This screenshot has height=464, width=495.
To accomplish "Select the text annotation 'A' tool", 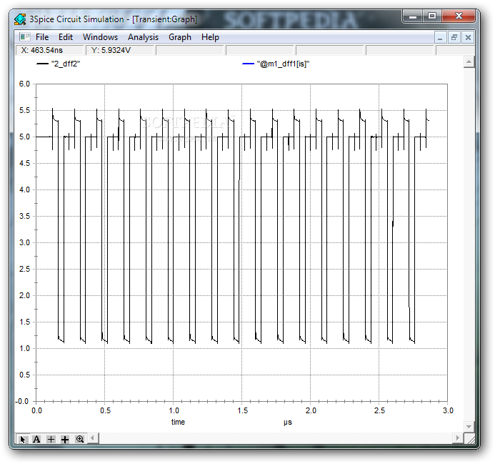I will (36, 439).
